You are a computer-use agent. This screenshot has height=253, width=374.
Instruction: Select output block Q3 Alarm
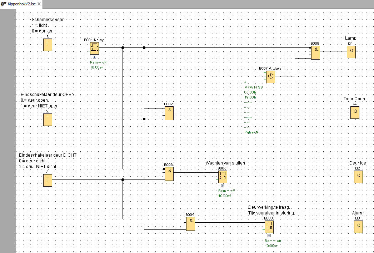point(359,227)
